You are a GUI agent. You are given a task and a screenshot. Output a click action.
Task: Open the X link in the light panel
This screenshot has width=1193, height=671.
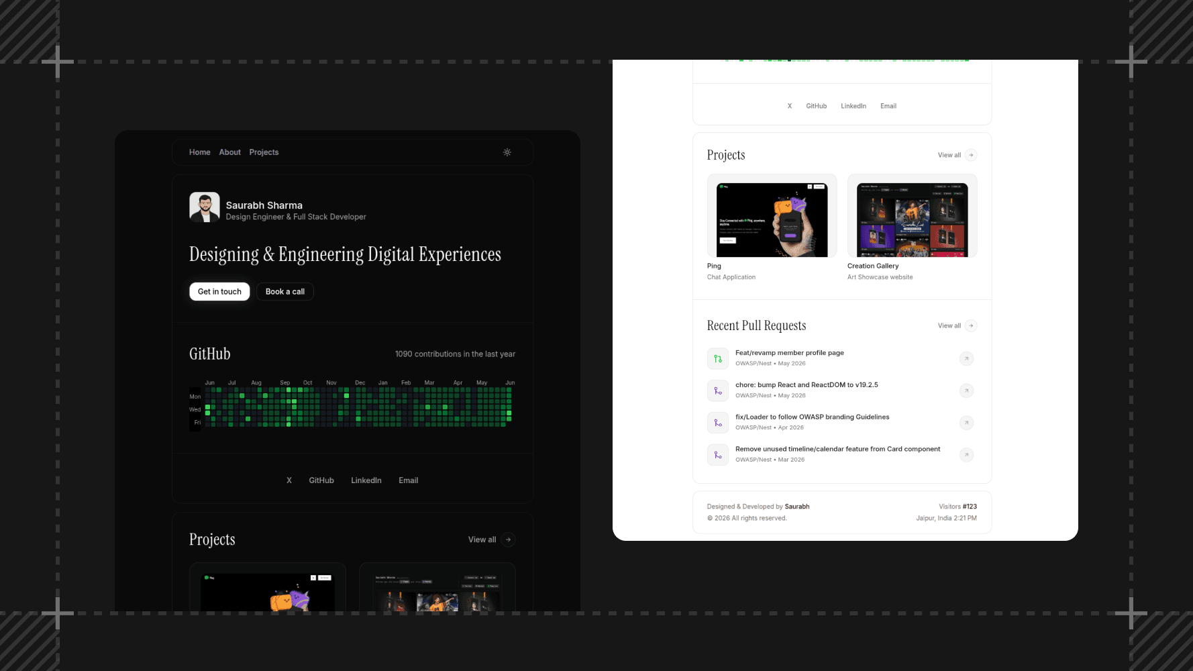790,106
